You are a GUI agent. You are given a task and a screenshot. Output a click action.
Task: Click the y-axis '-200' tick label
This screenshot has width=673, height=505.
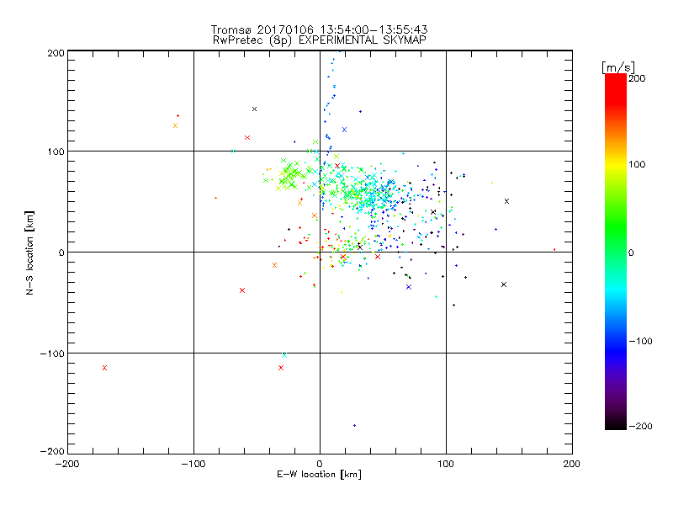[52, 451]
